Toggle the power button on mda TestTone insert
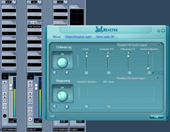Viewport: 170px width, 132px height. (x=29, y=22)
